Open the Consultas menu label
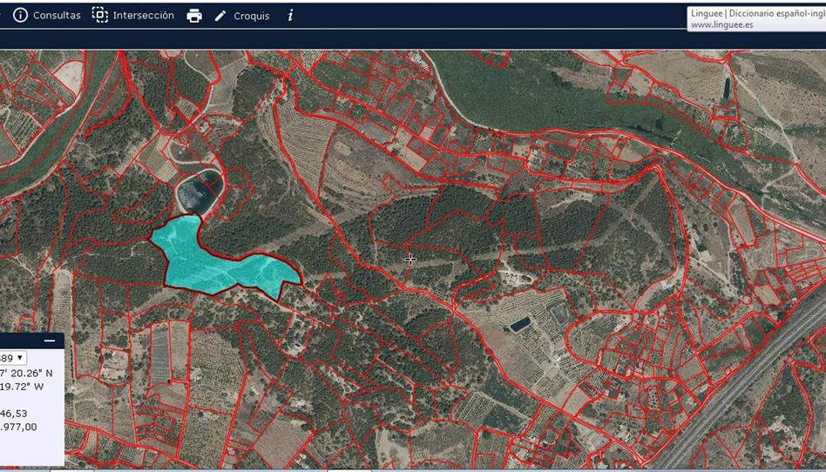Image resolution: width=826 pixels, height=472 pixels. [x=57, y=16]
